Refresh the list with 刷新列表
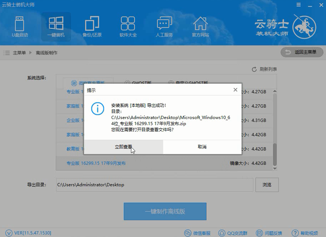This screenshot has height=237, width=326. click(x=264, y=69)
